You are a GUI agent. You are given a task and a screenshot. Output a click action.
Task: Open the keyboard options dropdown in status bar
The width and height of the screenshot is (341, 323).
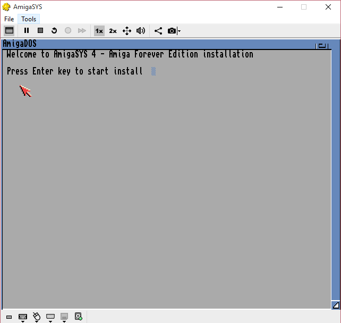pyautogui.click(x=23, y=318)
